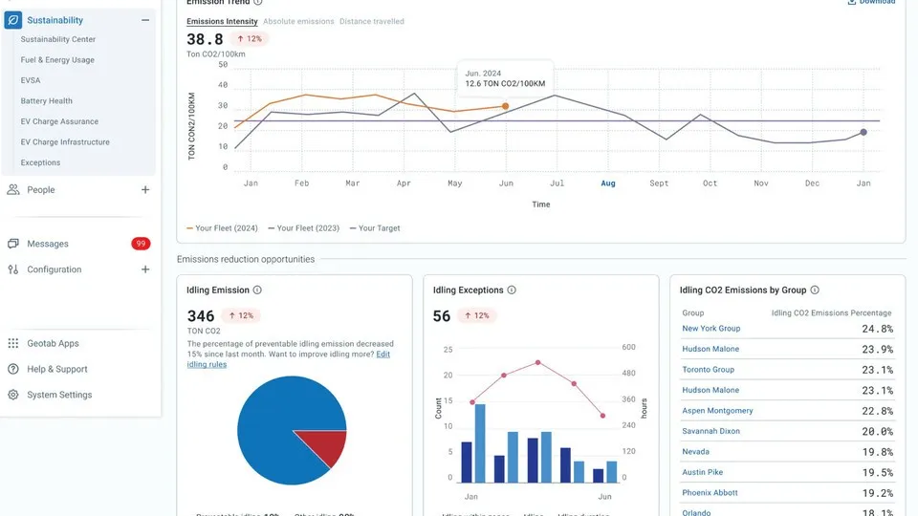Click Idling Exceptions info icon
The image size is (918, 516).
point(512,290)
